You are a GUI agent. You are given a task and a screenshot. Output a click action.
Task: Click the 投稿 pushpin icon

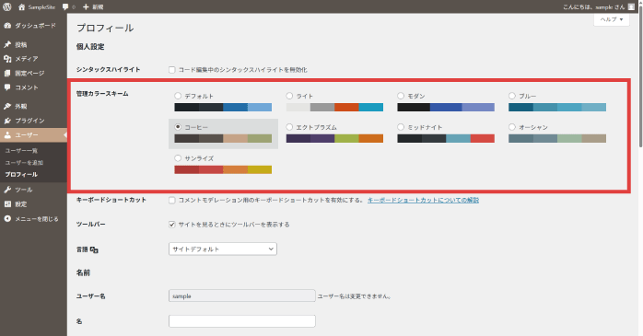pos(7,44)
